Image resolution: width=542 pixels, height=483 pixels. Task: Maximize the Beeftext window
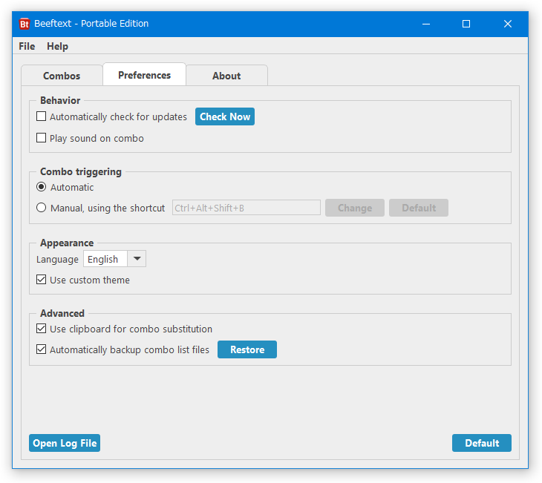pyautogui.click(x=466, y=24)
